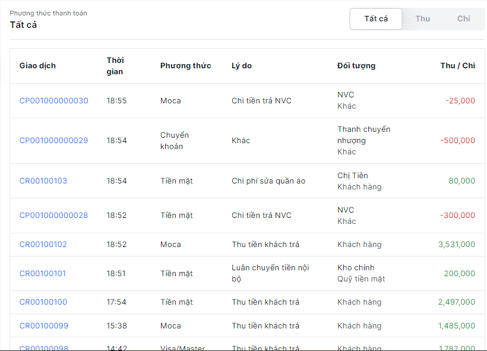Open transaction CR00100101
This screenshot has height=351, width=487.
43,274
